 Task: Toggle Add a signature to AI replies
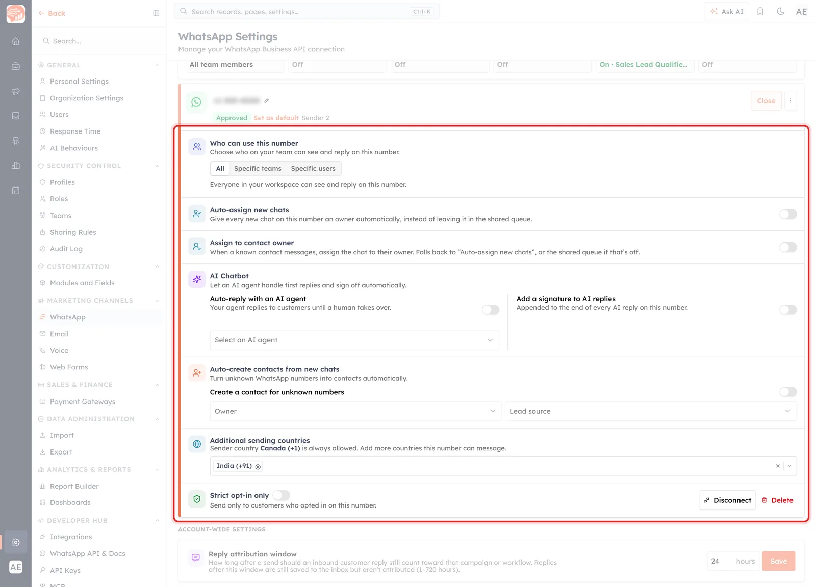[788, 310]
